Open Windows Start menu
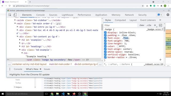The height and width of the screenshot is (96, 171). pos(3,94)
